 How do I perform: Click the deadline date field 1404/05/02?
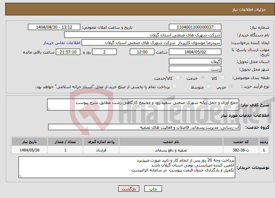[195, 52]
